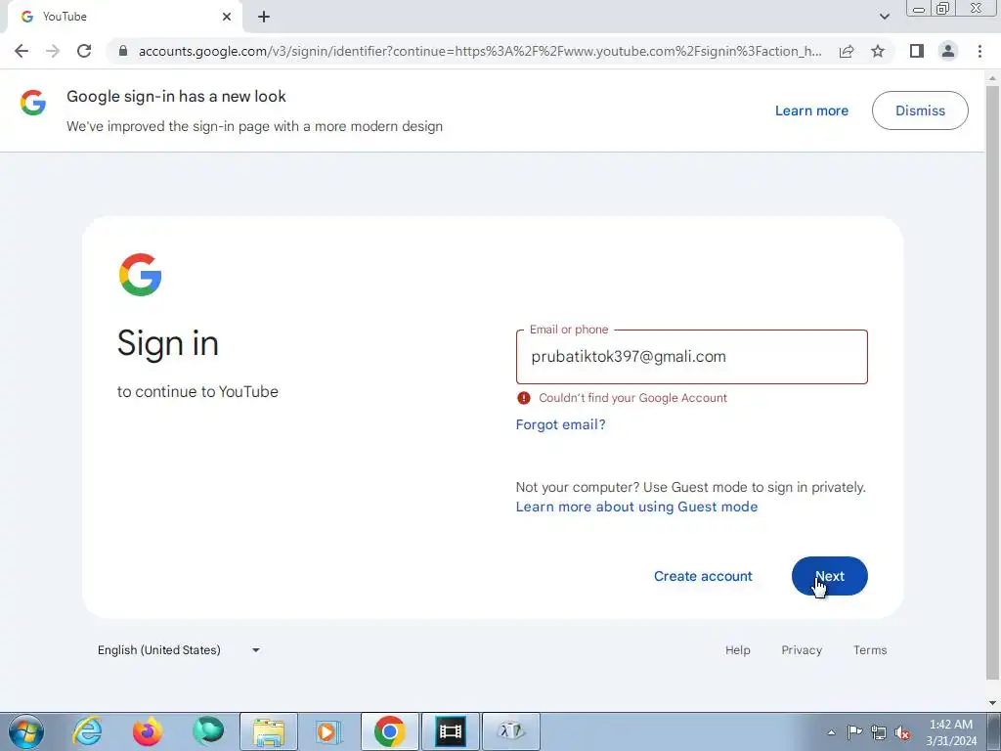Click the Chrome taskbar icon
Screen dimensions: 1001x751
[x=390, y=731]
